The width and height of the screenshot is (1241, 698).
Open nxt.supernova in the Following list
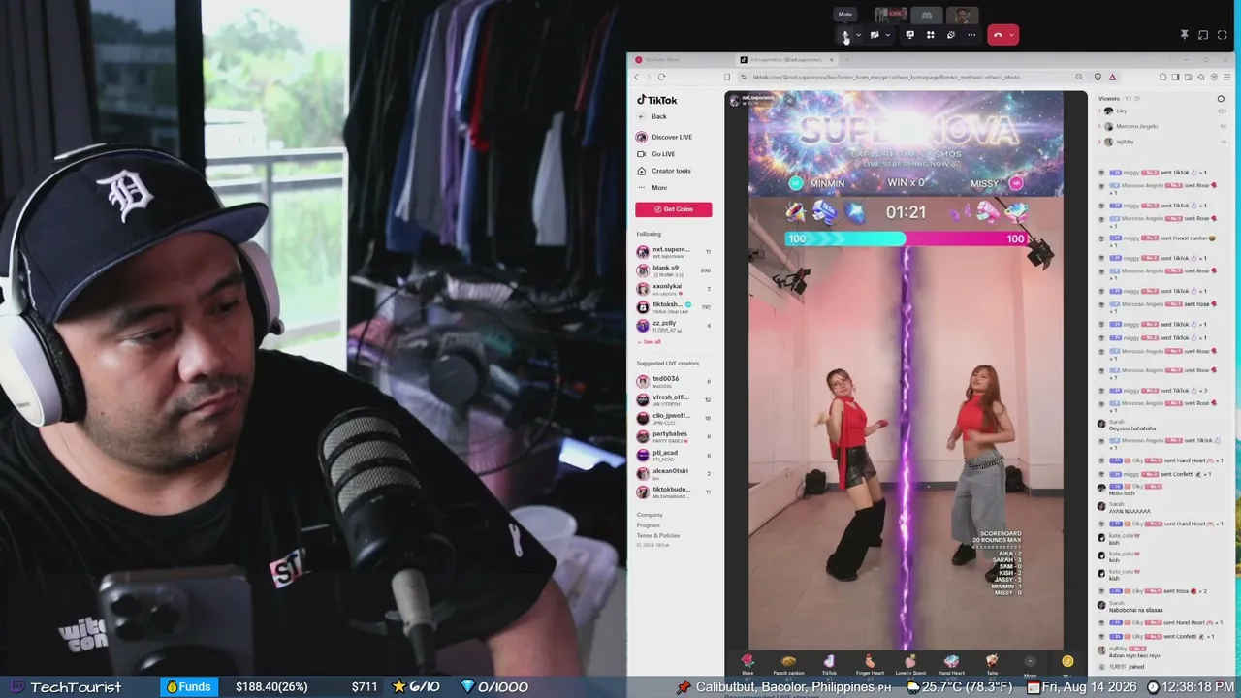[x=674, y=252]
